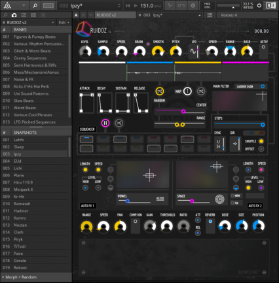Screen dimensions: 279x283
Task: Open the snapshot camera tab in side pane
Action: [x=14, y=15]
